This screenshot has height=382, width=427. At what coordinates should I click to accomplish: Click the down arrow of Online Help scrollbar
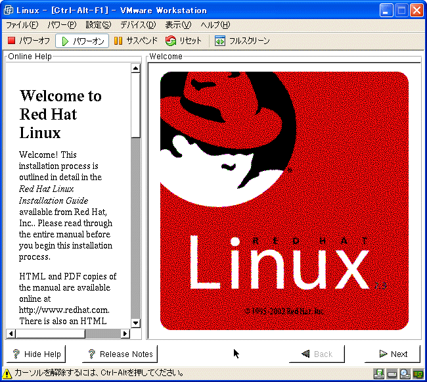point(135,323)
